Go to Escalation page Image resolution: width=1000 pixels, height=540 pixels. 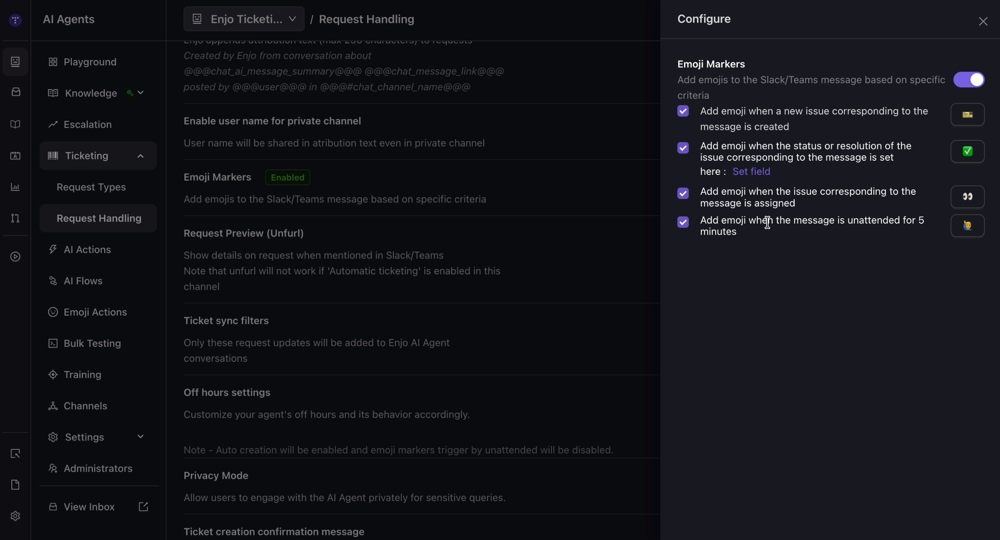point(88,124)
